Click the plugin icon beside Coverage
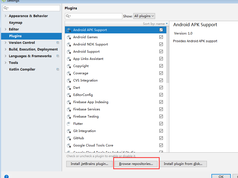 [69, 73]
